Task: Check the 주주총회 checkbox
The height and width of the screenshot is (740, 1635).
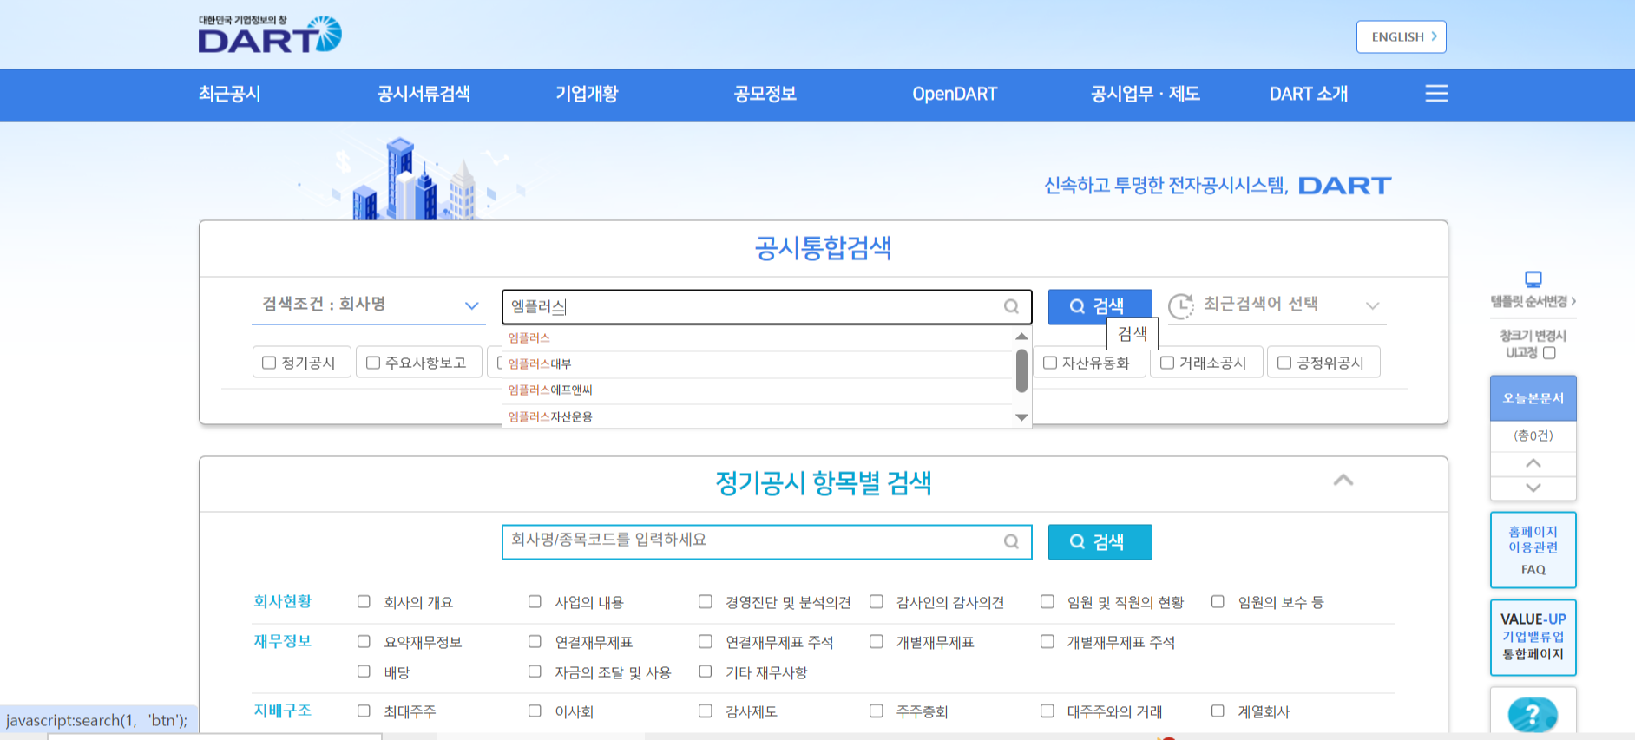Action: point(877,711)
